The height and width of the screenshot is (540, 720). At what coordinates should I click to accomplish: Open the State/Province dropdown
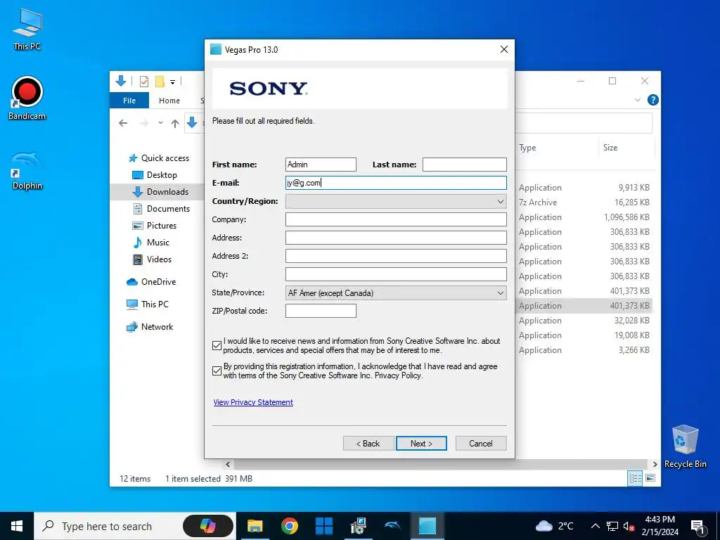tap(396, 293)
